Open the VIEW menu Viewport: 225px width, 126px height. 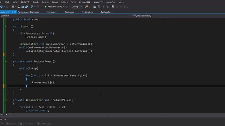point(15,2)
